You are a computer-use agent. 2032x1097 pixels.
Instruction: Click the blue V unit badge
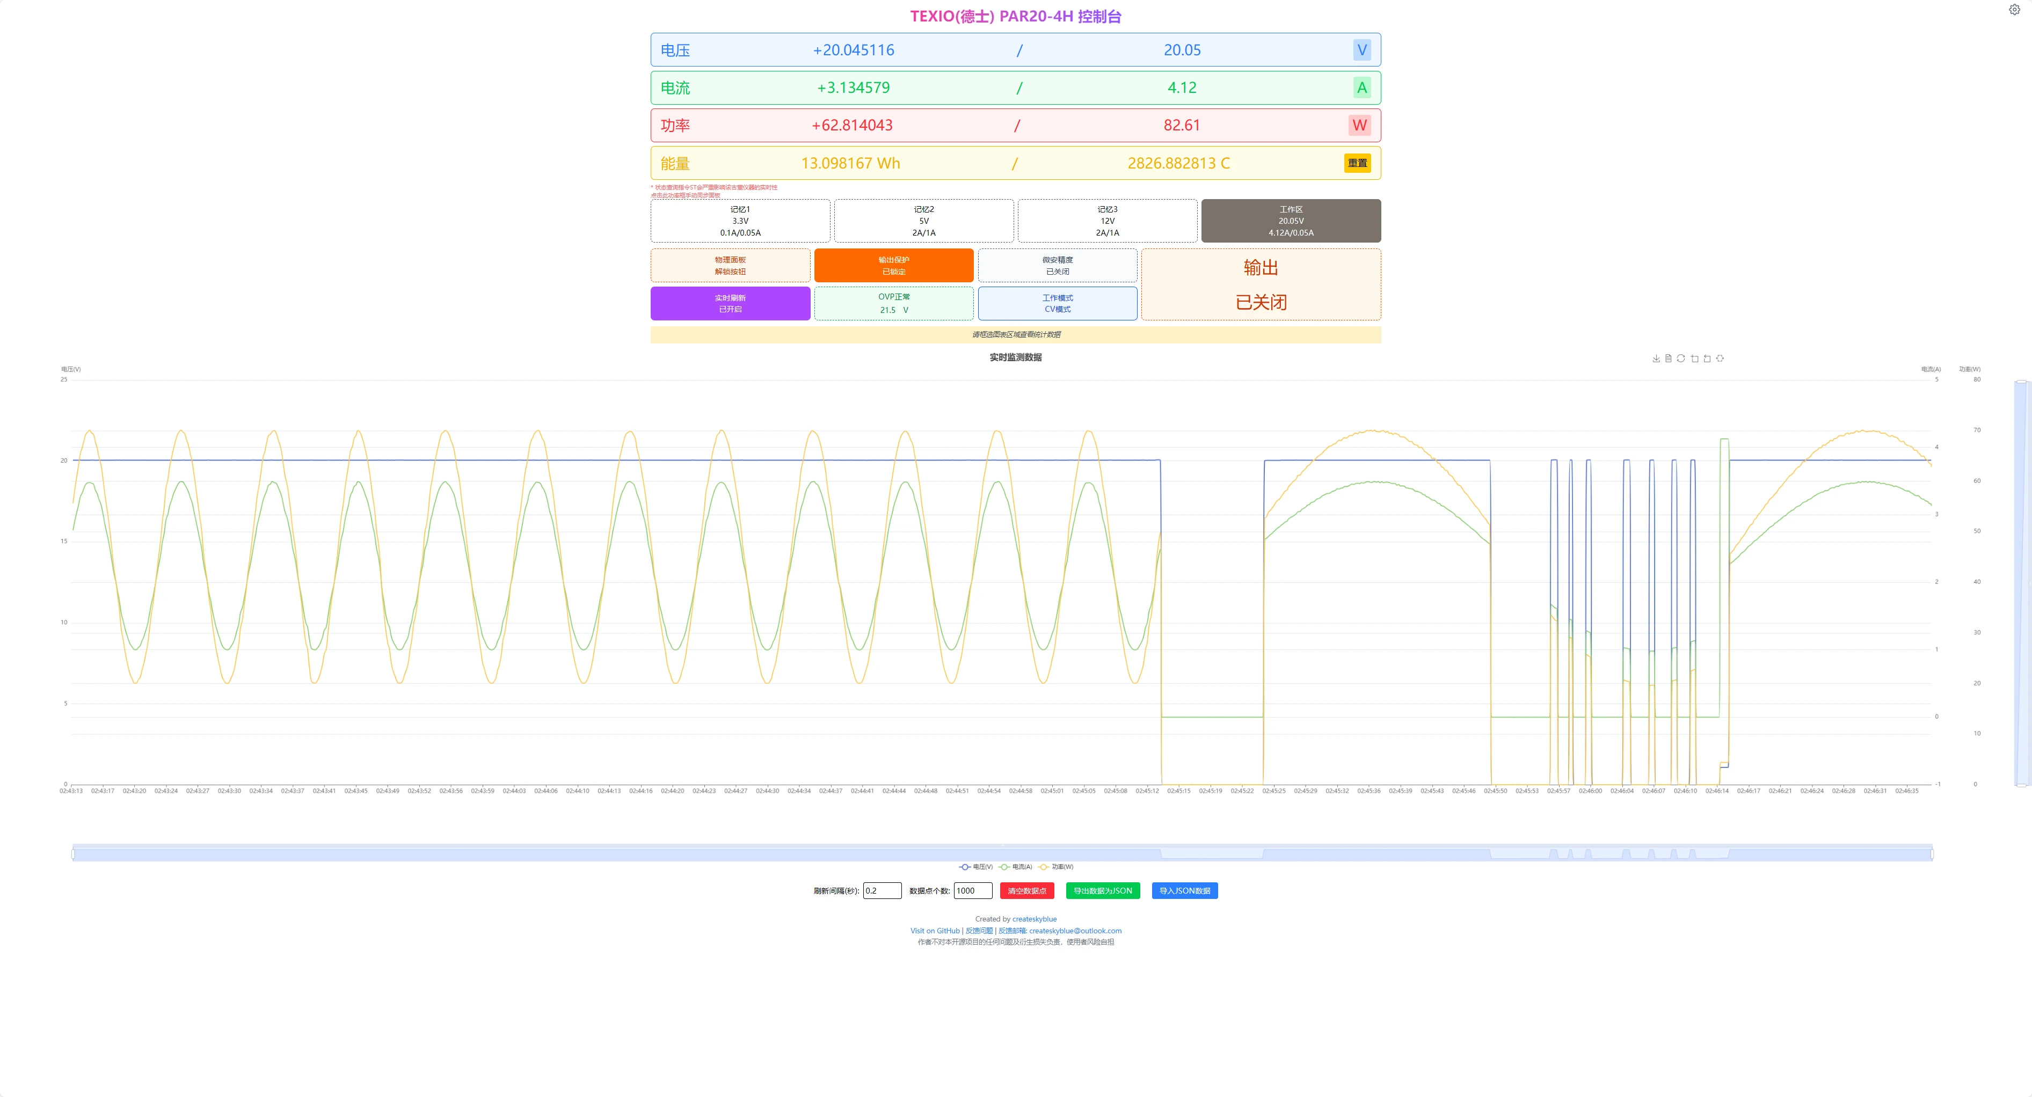point(1361,50)
